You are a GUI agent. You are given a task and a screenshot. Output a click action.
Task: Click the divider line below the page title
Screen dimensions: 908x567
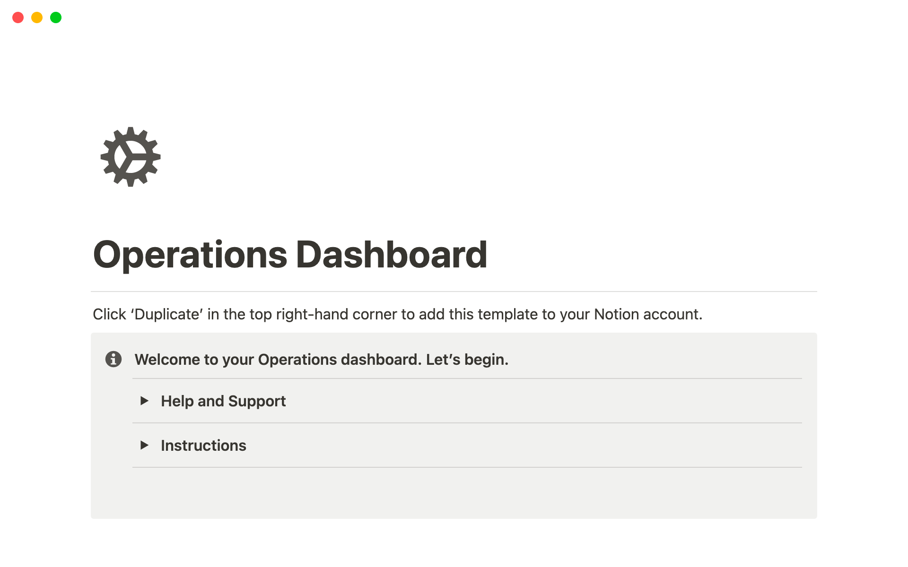[x=454, y=292]
